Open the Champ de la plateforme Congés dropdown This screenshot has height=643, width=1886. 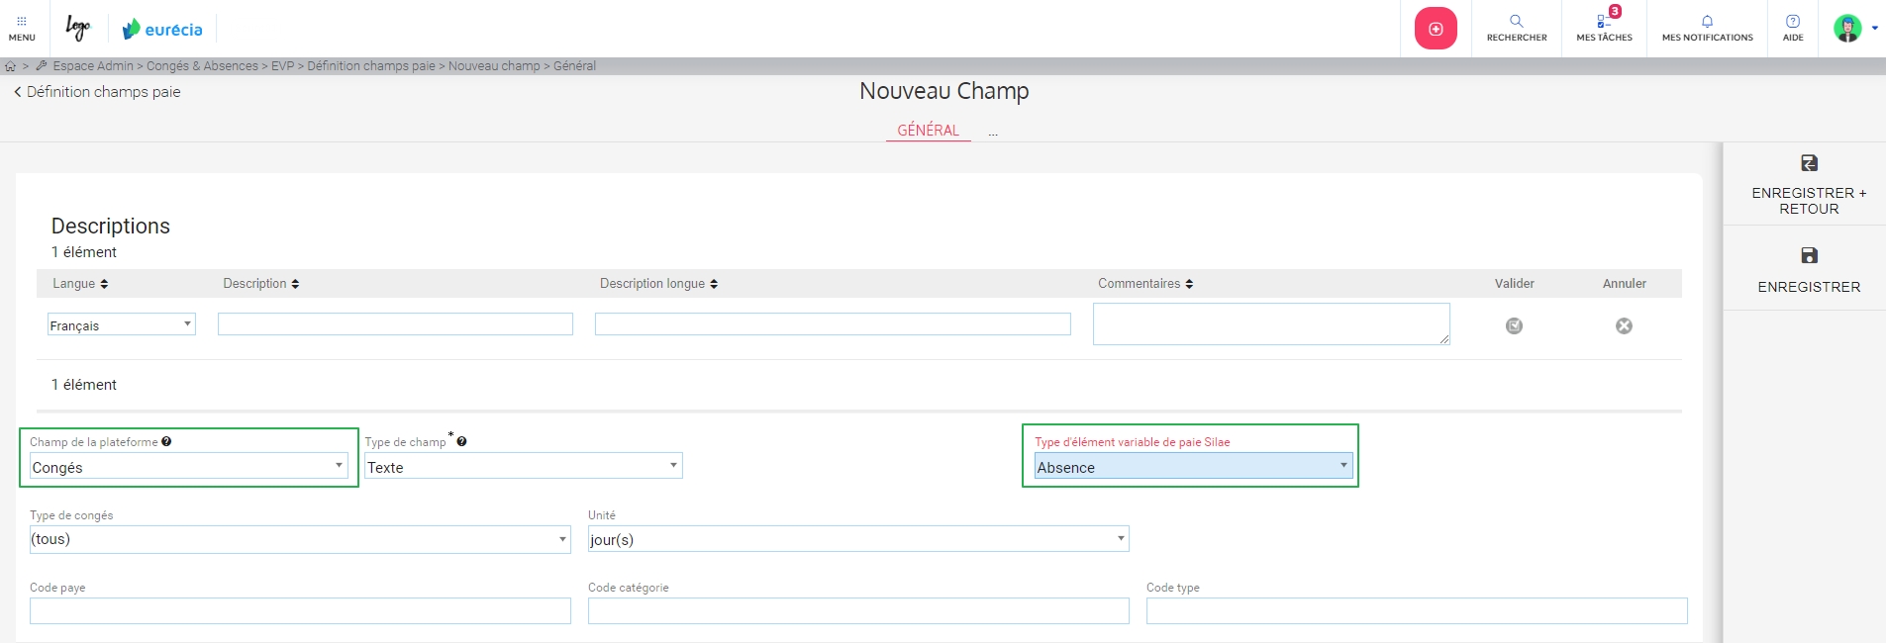point(189,466)
